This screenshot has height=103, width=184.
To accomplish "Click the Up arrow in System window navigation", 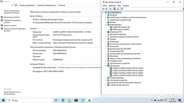I will (13, 5).
